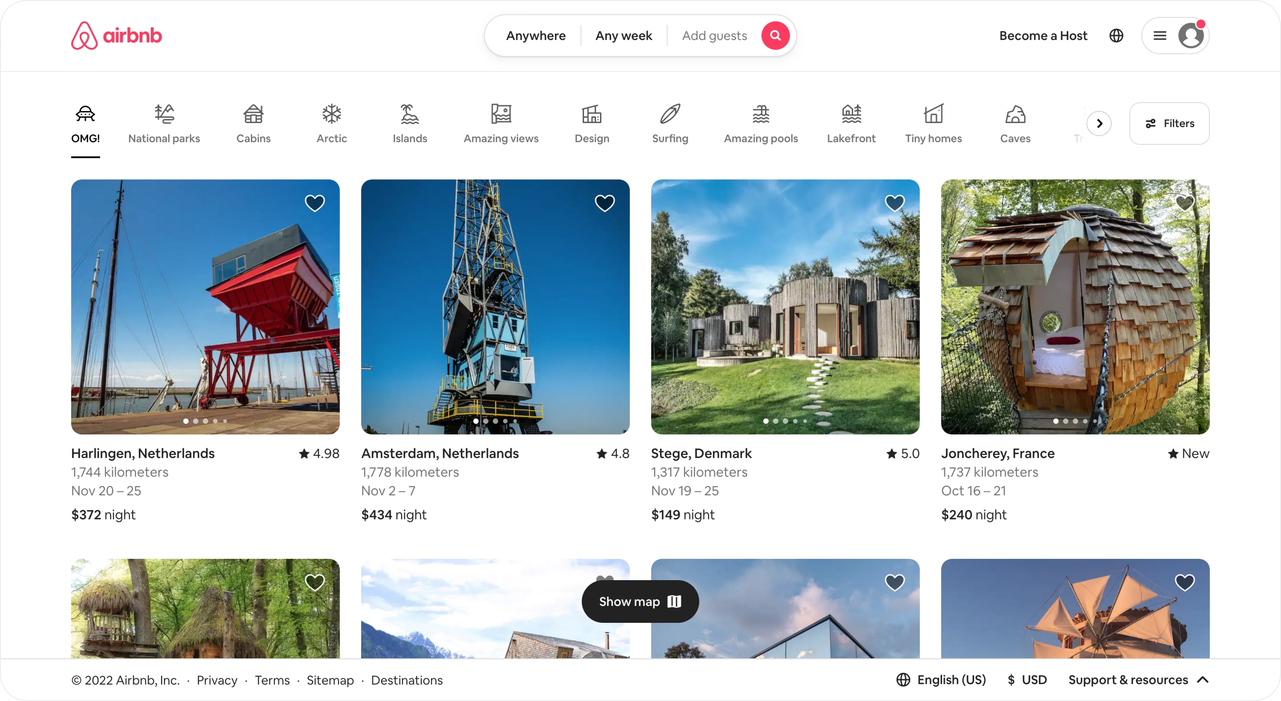Click the search magnifier icon

pyautogui.click(x=775, y=35)
